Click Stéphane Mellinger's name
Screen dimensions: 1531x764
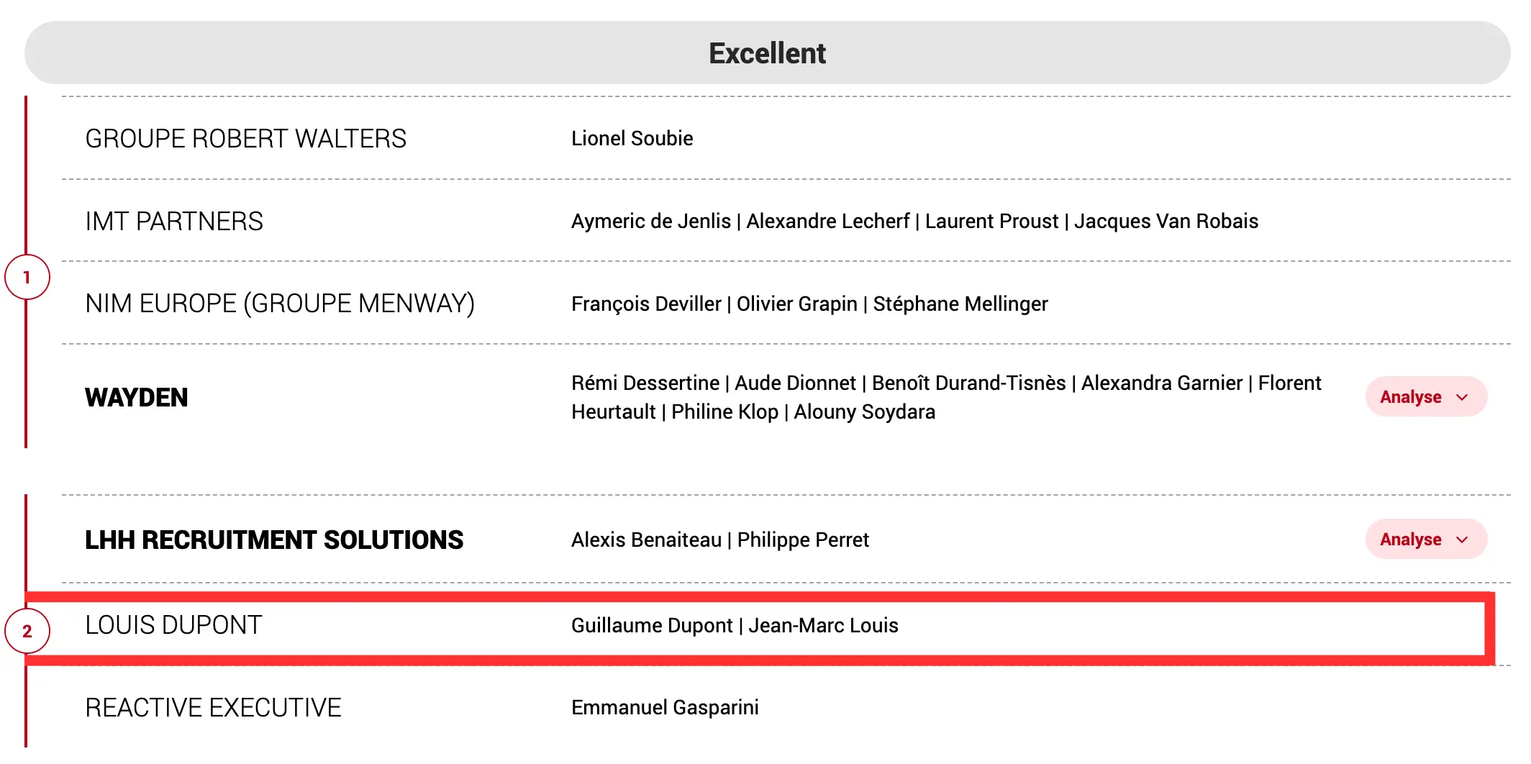click(x=960, y=304)
